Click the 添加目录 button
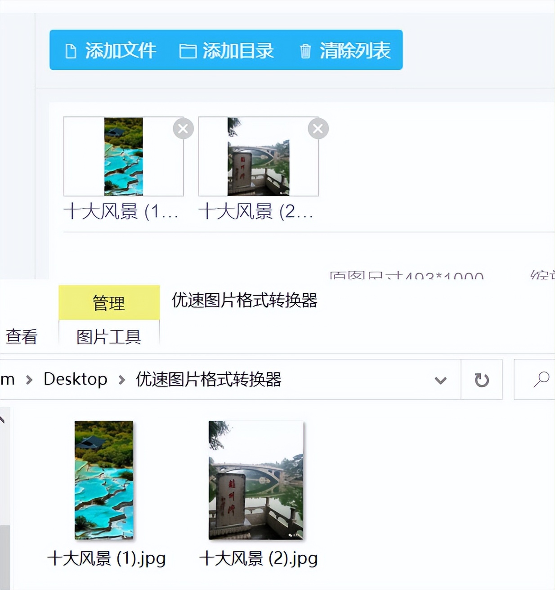This screenshot has width=555, height=590. (228, 51)
